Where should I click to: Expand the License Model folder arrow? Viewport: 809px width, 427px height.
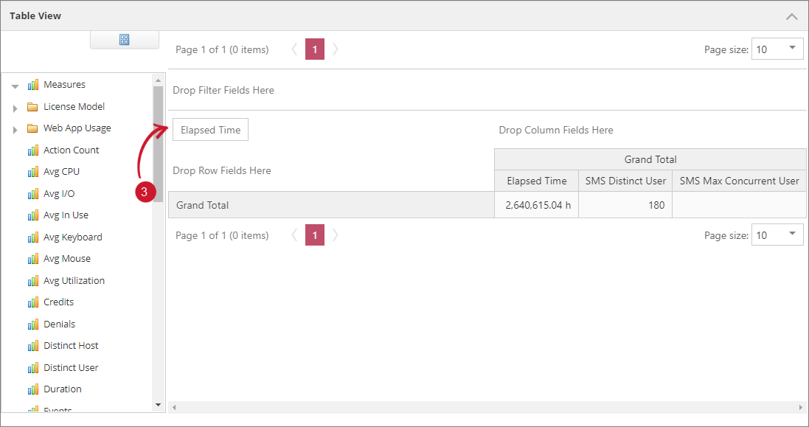click(15, 108)
